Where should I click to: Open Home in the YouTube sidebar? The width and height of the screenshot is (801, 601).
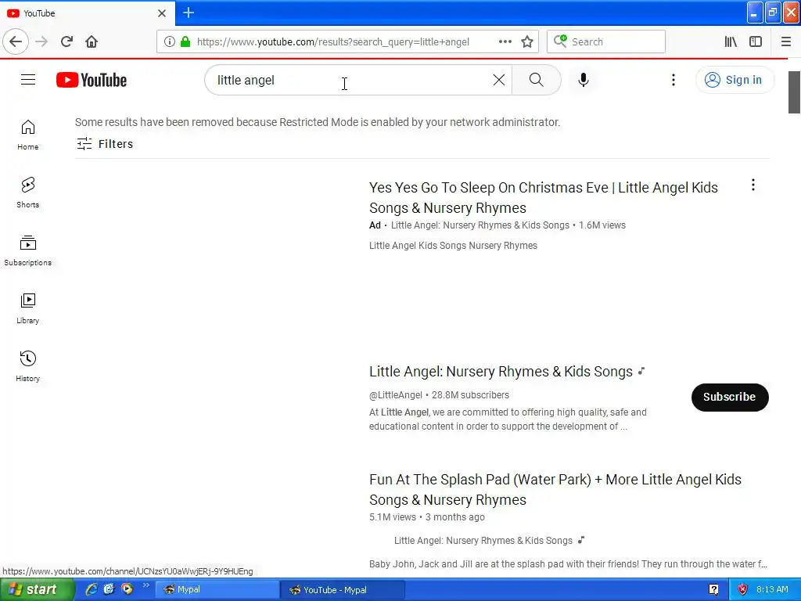(28, 135)
